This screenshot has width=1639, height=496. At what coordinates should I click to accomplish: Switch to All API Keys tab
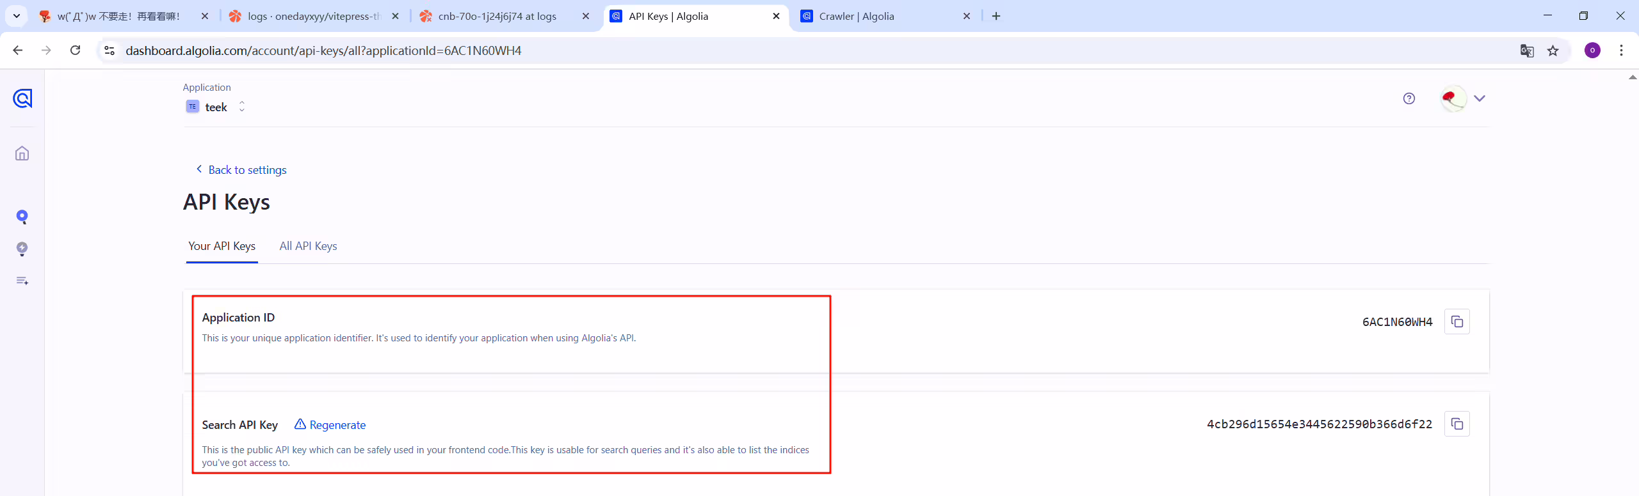[308, 246]
